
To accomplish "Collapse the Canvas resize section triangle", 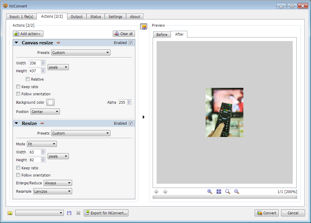I will tap(16, 43).
